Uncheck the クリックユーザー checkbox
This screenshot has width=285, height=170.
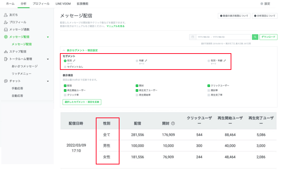(209, 86)
